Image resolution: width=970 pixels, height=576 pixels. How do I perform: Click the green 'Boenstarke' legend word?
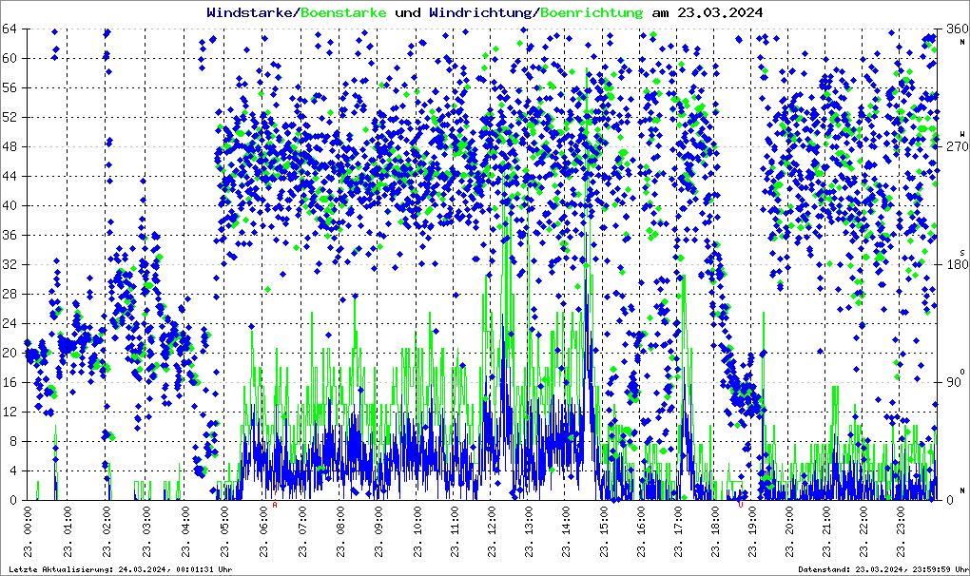point(344,12)
